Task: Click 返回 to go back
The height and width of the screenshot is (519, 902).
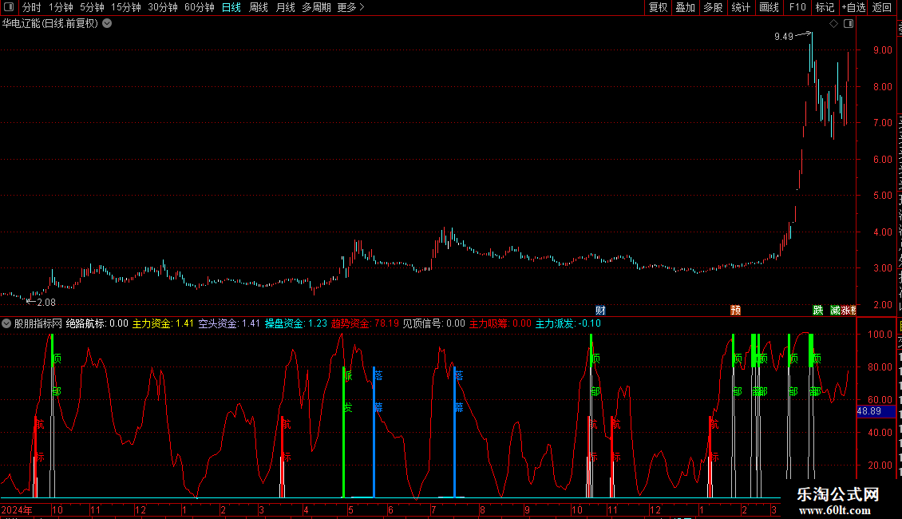Action: (x=881, y=7)
